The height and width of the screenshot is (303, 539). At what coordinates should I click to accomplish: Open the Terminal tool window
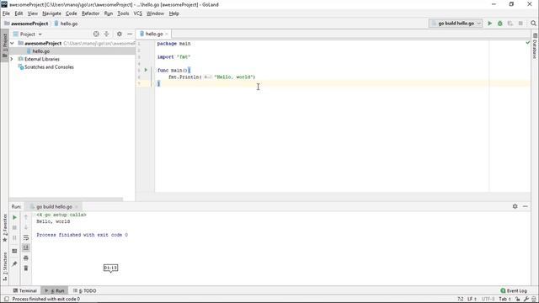click(24, 290)
